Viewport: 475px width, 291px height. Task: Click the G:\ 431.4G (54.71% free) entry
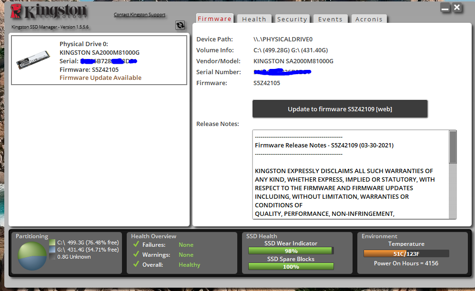tap(88, 250)
